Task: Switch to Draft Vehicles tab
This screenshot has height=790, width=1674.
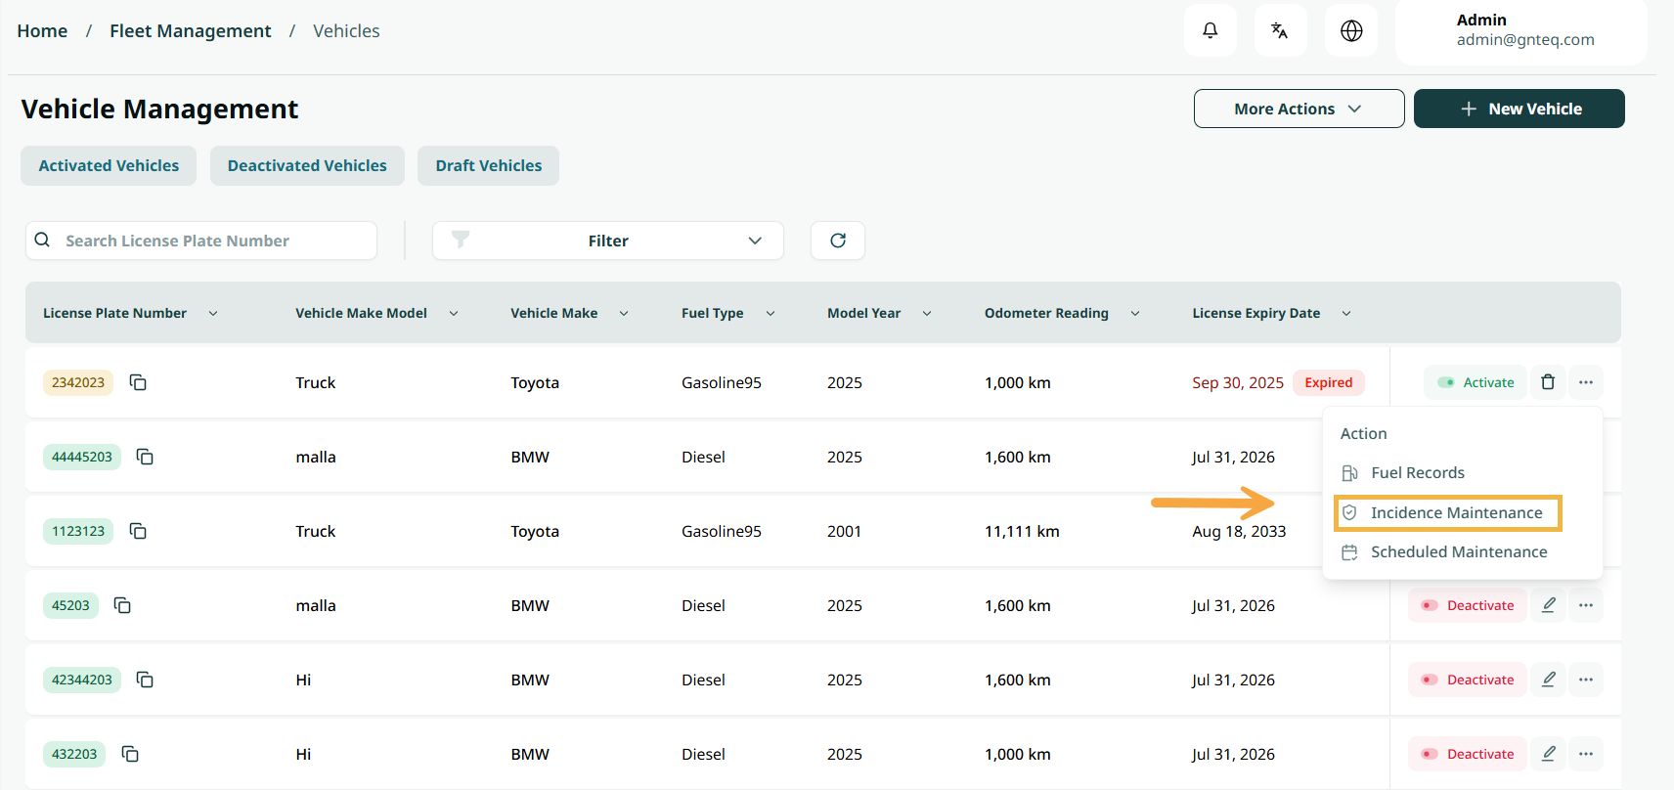Action: [x=489, y=165]
